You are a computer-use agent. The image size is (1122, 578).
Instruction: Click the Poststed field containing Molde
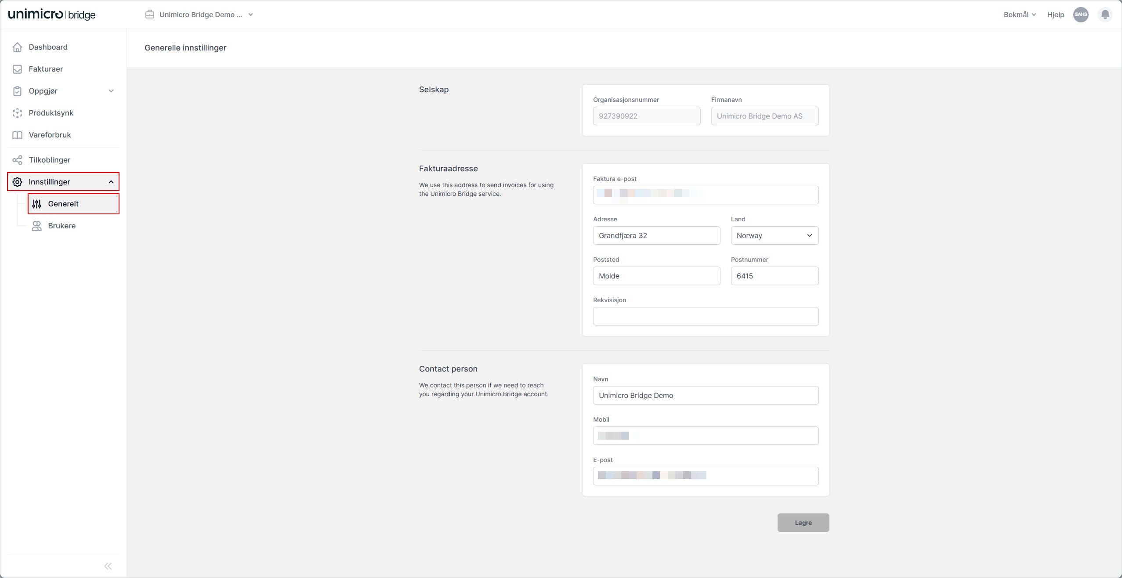click(x=656, y=276)
